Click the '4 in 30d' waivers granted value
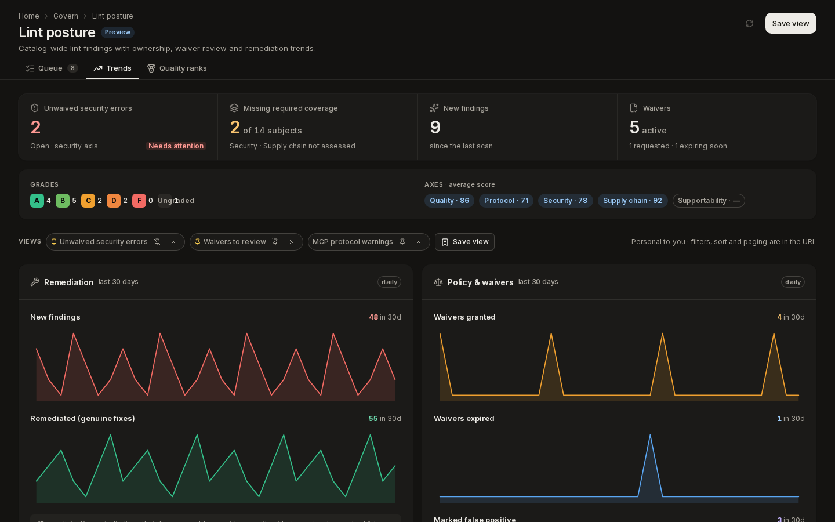This screenshot has height=522, width=835. pyautogui.click(x=791, y=317)
